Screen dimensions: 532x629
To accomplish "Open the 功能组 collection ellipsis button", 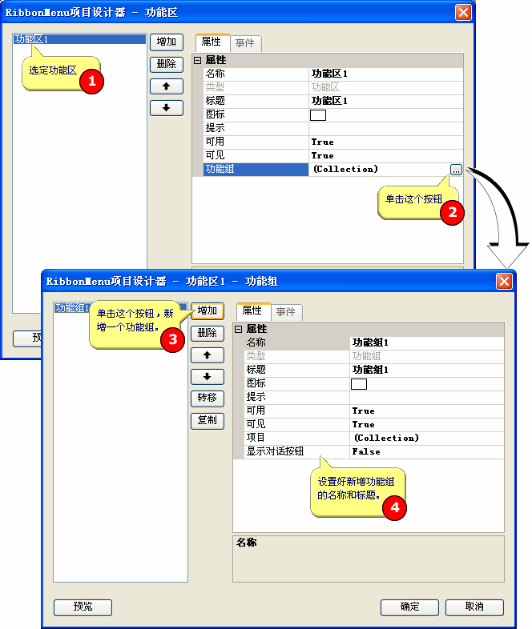I will 456,169.
